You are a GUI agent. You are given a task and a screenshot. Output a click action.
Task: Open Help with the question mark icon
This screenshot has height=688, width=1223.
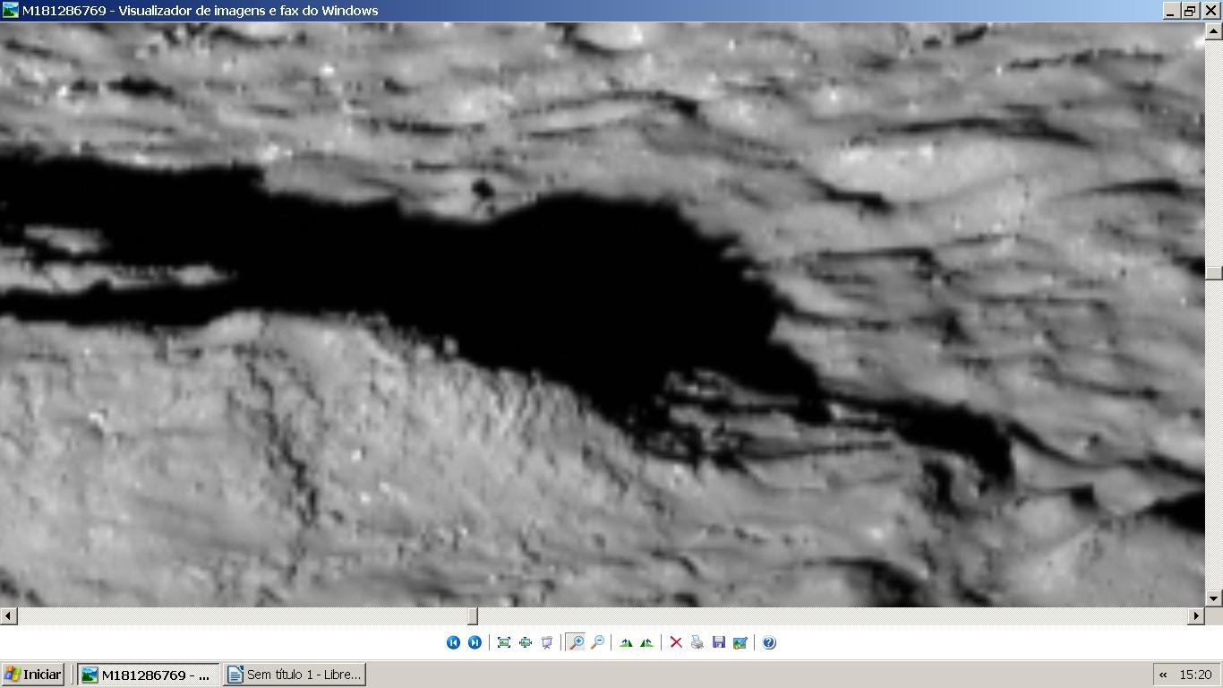tap(769, 642)
